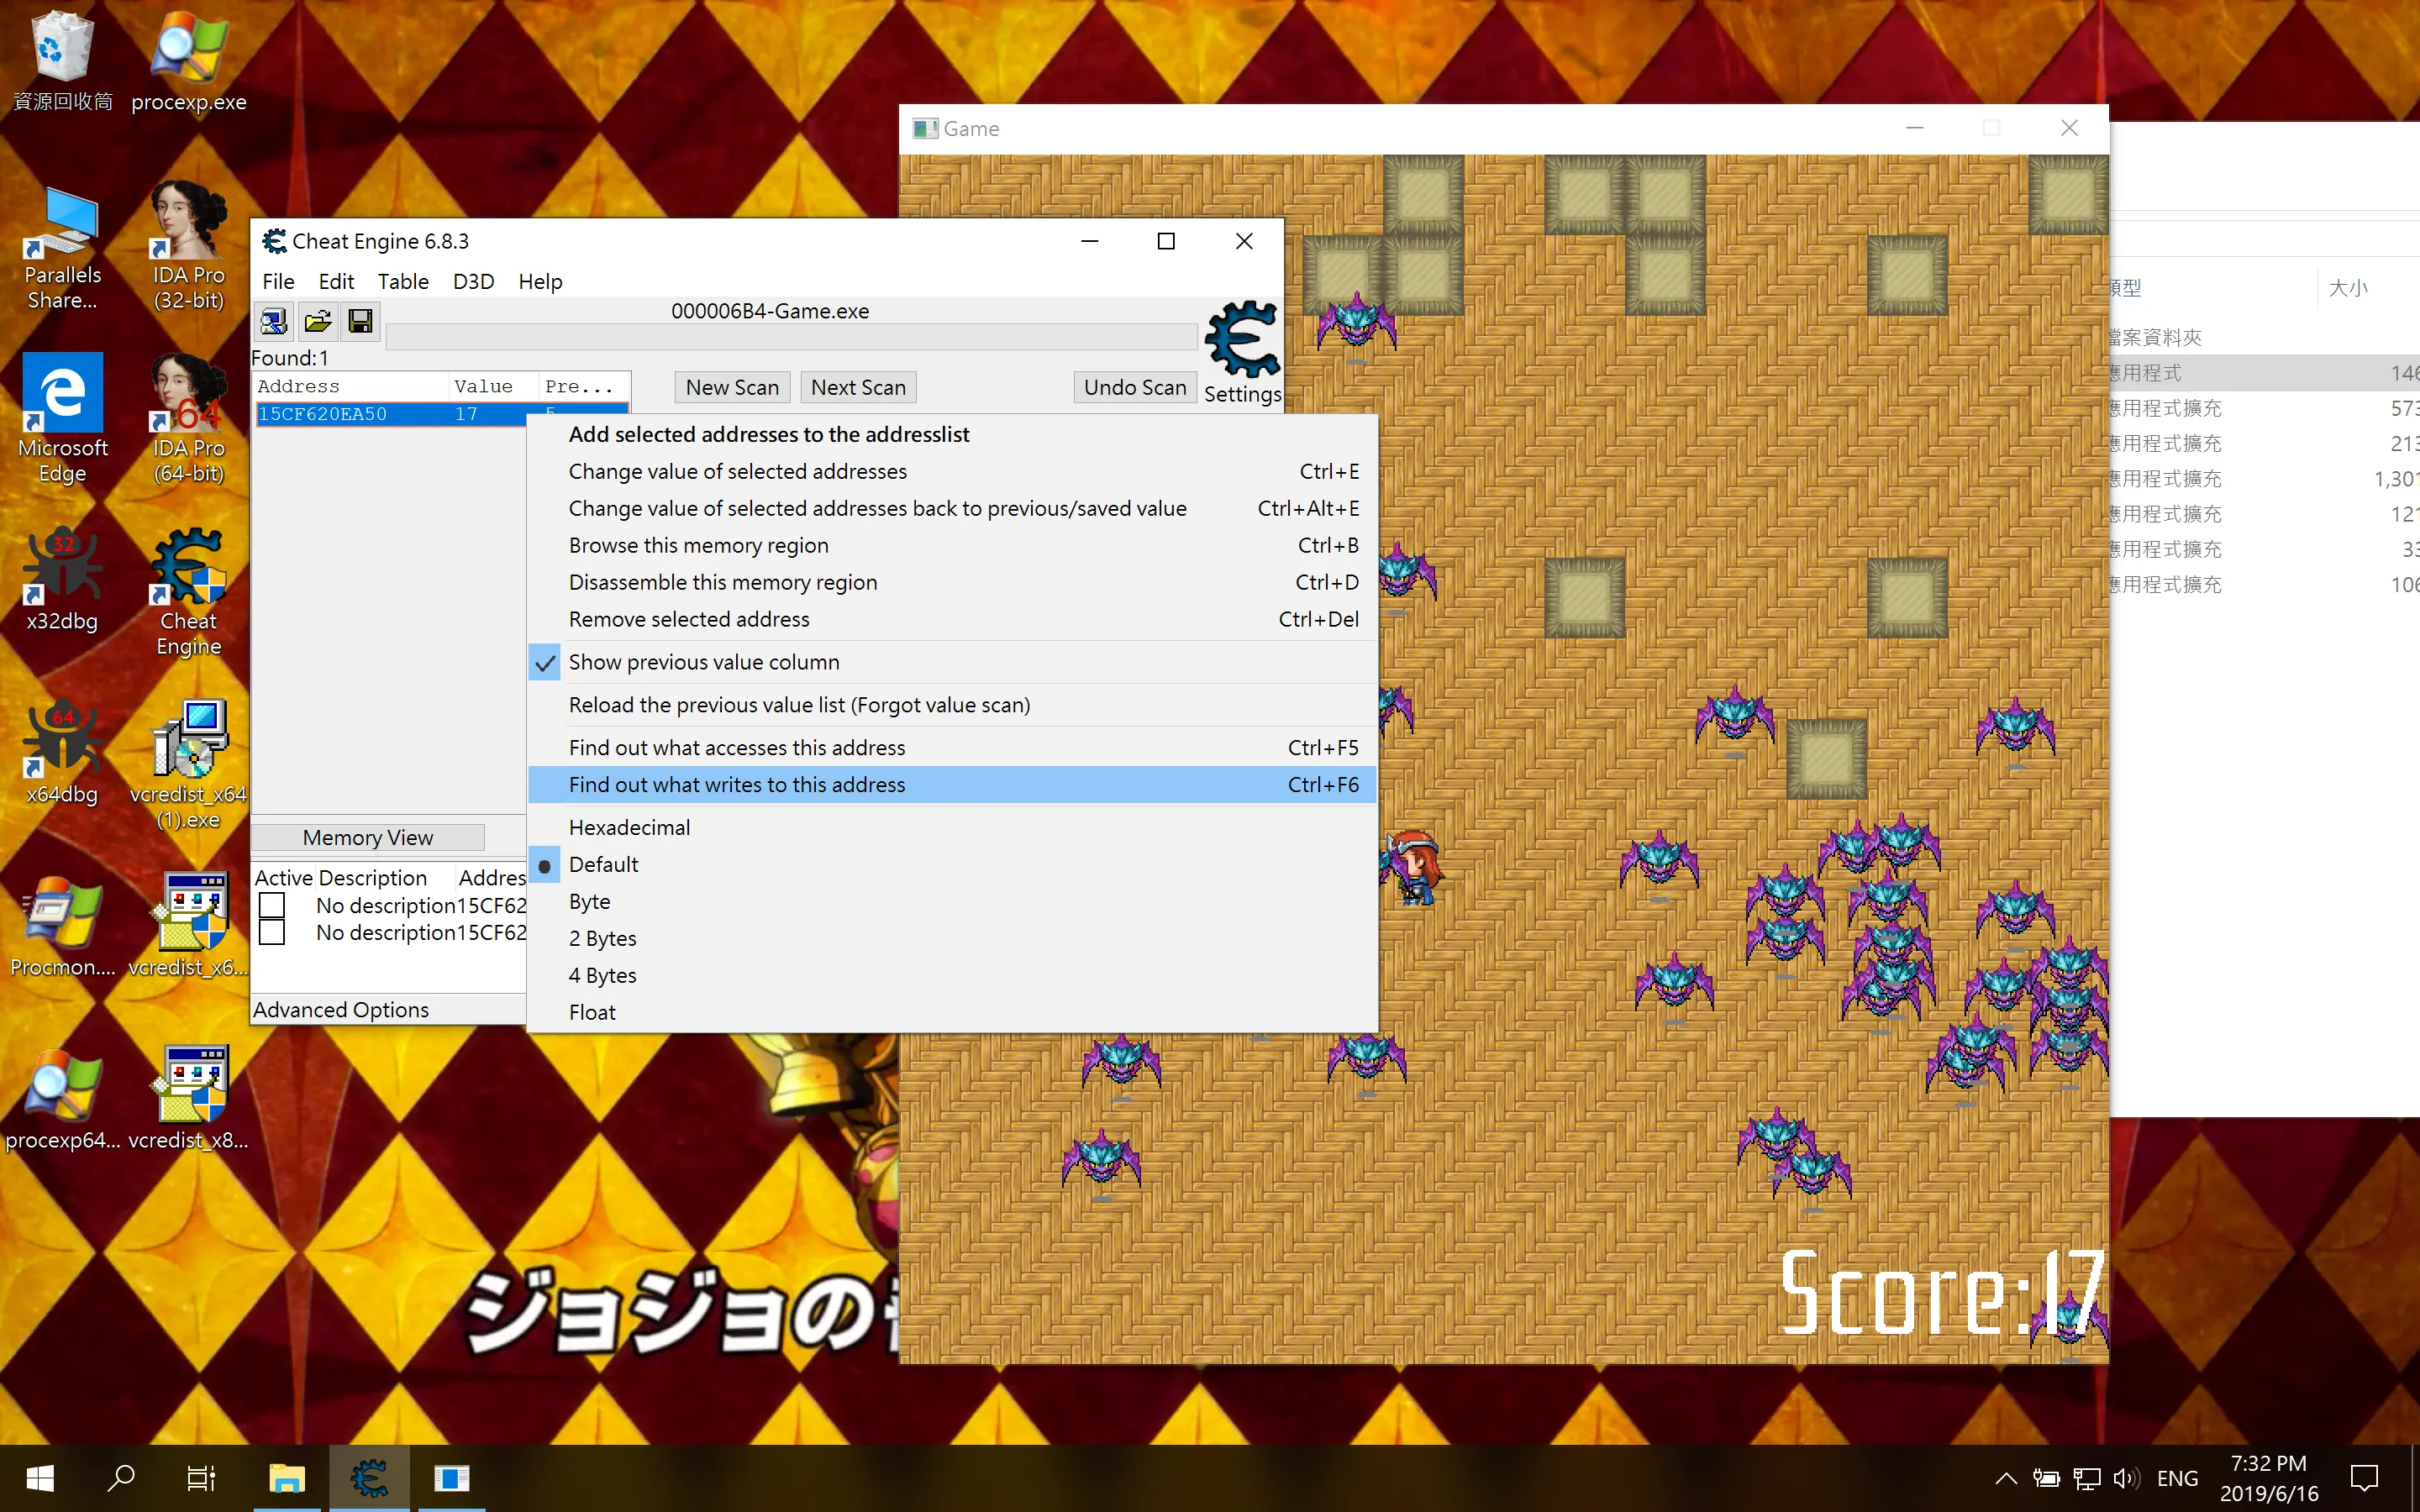The height and width of the screenshot is (1512, 2420).
Task: Choose Find out what accesses this address
Action: pyautogui.click(x=952, y=748)
